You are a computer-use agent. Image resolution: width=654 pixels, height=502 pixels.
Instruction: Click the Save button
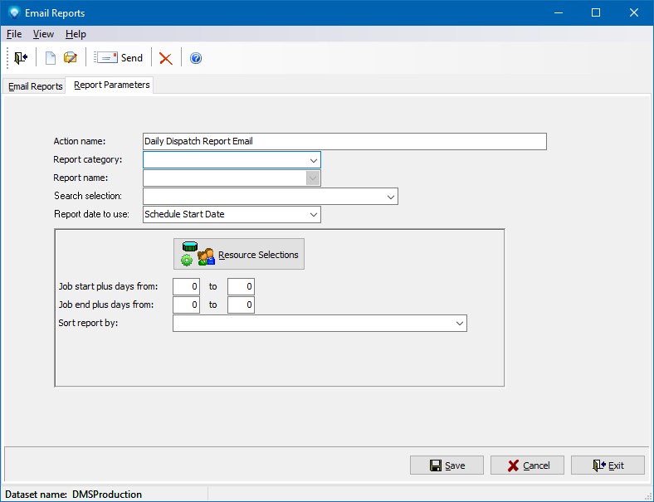click(447, 465)
